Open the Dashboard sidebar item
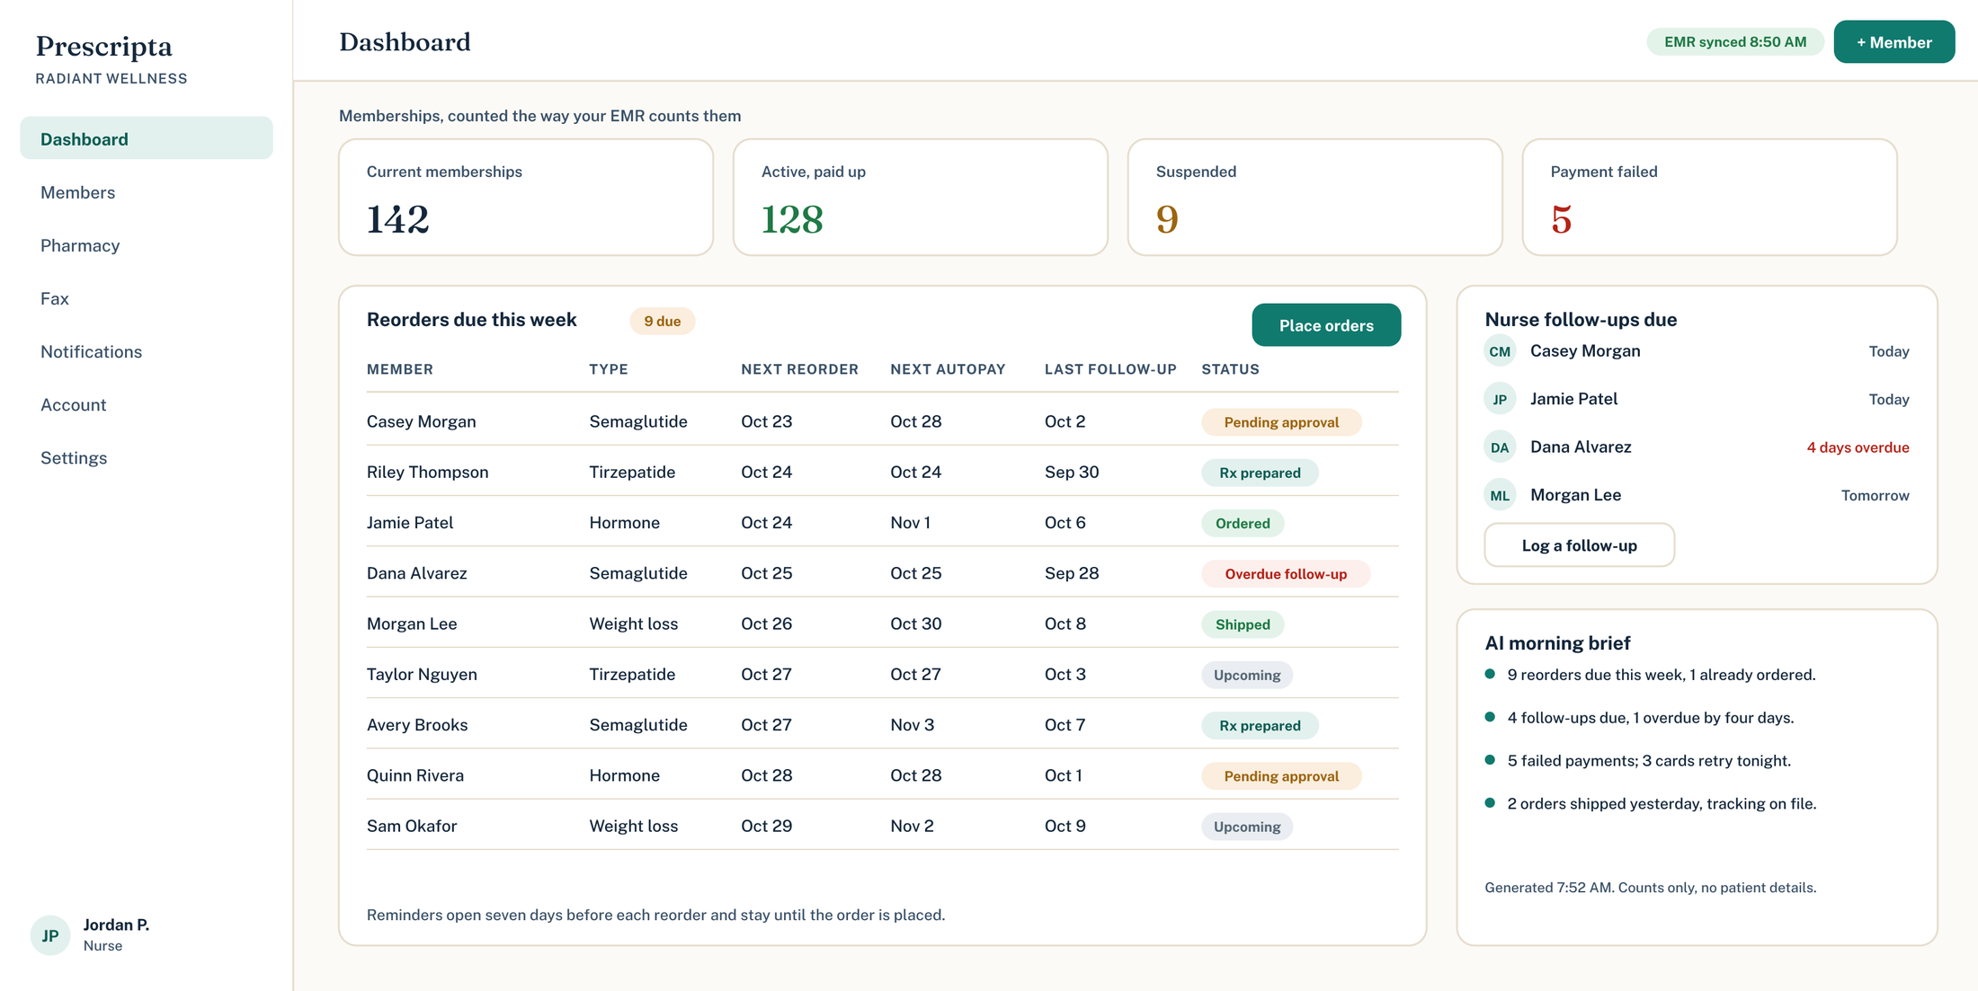 (x=147, y=138)
